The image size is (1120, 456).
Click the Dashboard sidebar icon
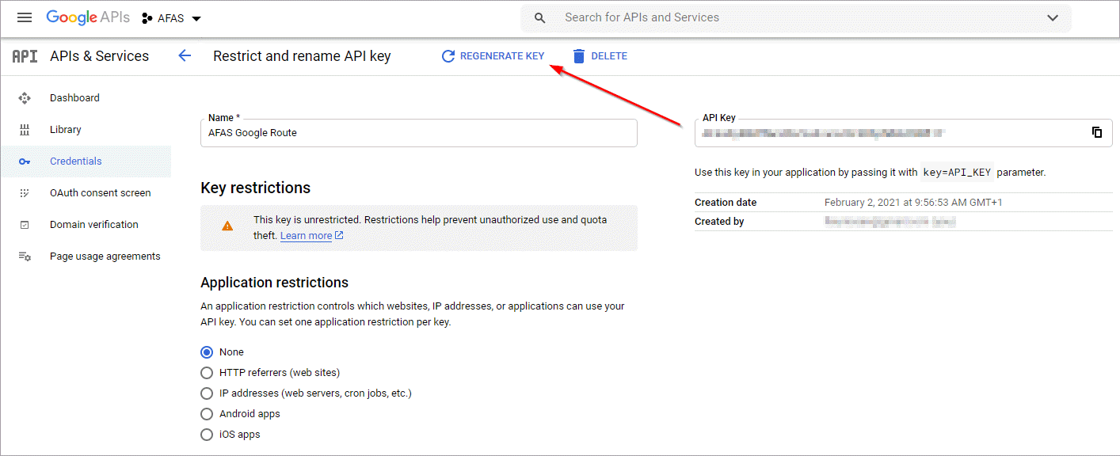(x=25, y=98)
